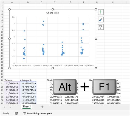Click the chart's bottom-right resize handle
130x116 pixels.
click(x=96, y=68)
